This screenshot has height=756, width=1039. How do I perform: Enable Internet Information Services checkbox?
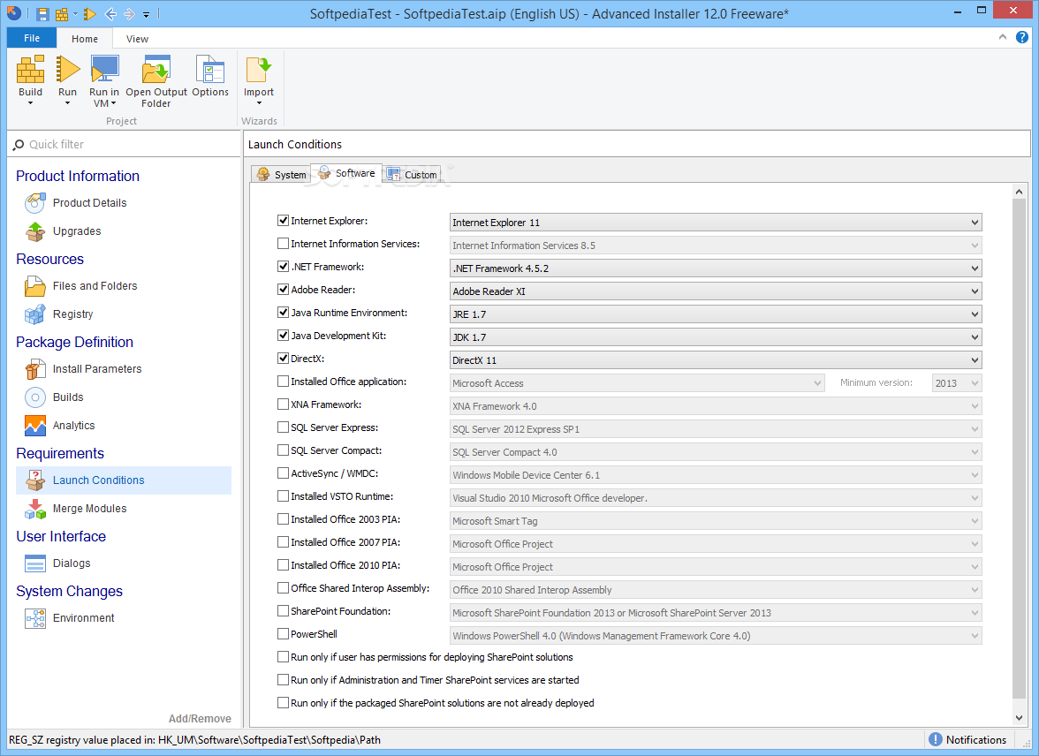point(283,244)
